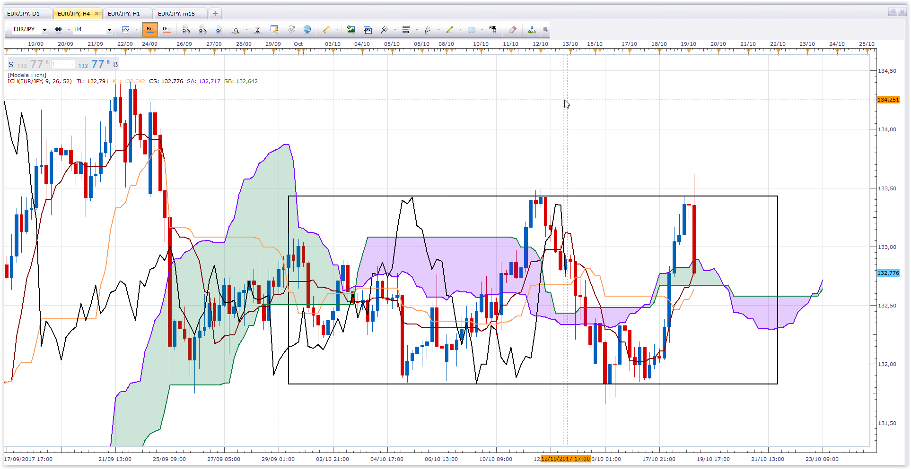Close the EUR/JPY, H4 tab

pyautogui.click(x=97, y=13)
